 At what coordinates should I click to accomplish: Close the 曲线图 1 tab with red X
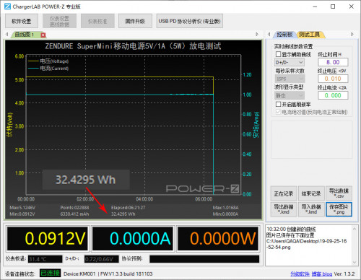(x=43, y=35)
